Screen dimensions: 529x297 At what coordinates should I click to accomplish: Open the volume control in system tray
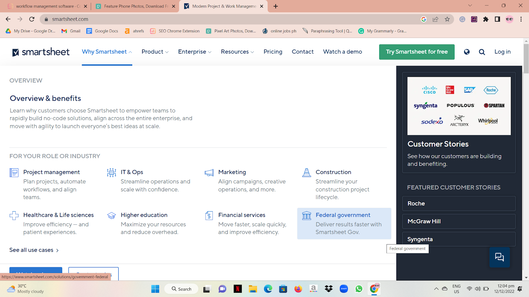pyautogui.click(x=478, y=289)
